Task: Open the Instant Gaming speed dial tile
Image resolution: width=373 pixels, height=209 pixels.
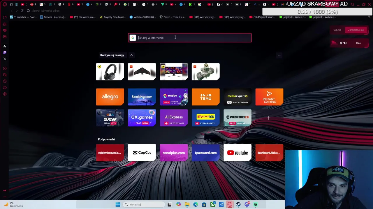Action: tap(269, 97)
